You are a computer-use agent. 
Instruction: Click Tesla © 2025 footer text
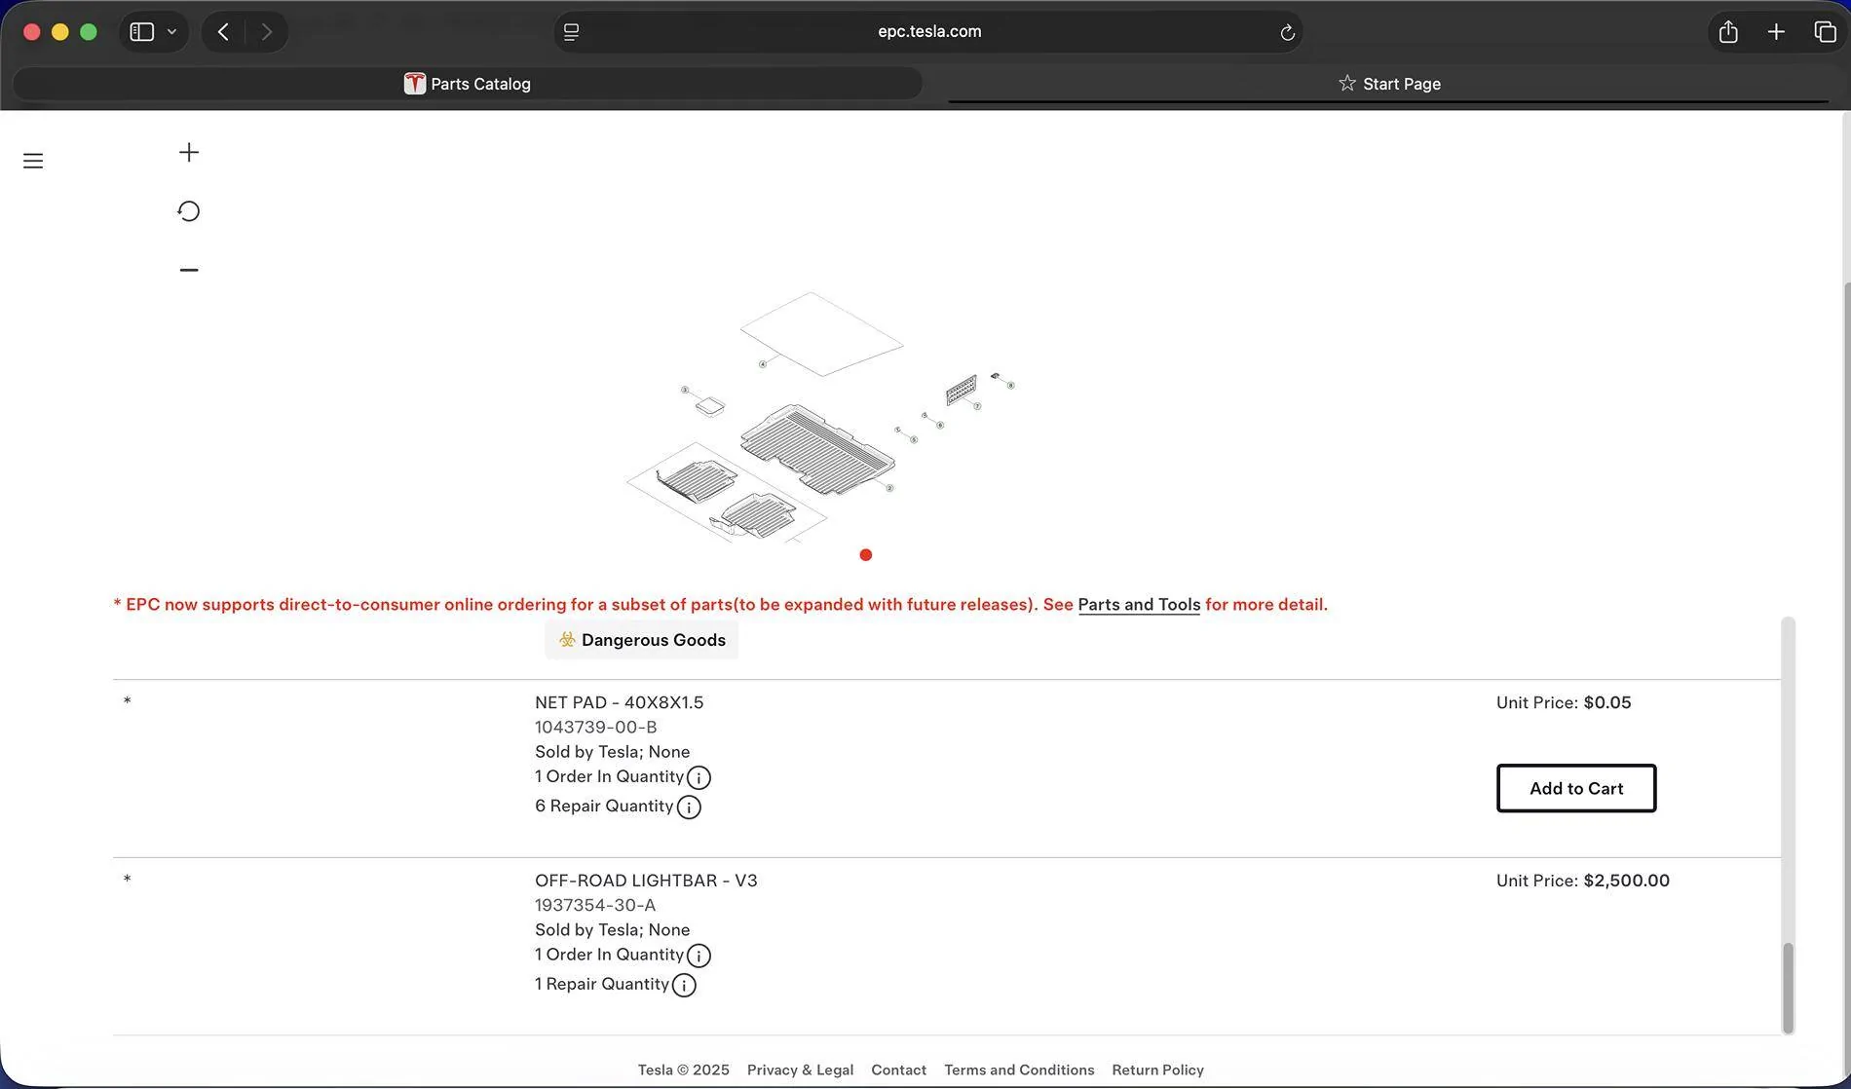[683, 1070]
